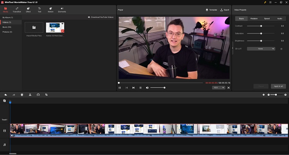289x155 pixels.
Task: Click Apply to all button
Action: pos(278,86)
